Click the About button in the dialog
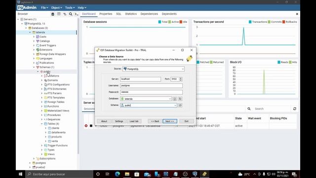The height and width of the screenshot is (178, 316). [104, 121]
